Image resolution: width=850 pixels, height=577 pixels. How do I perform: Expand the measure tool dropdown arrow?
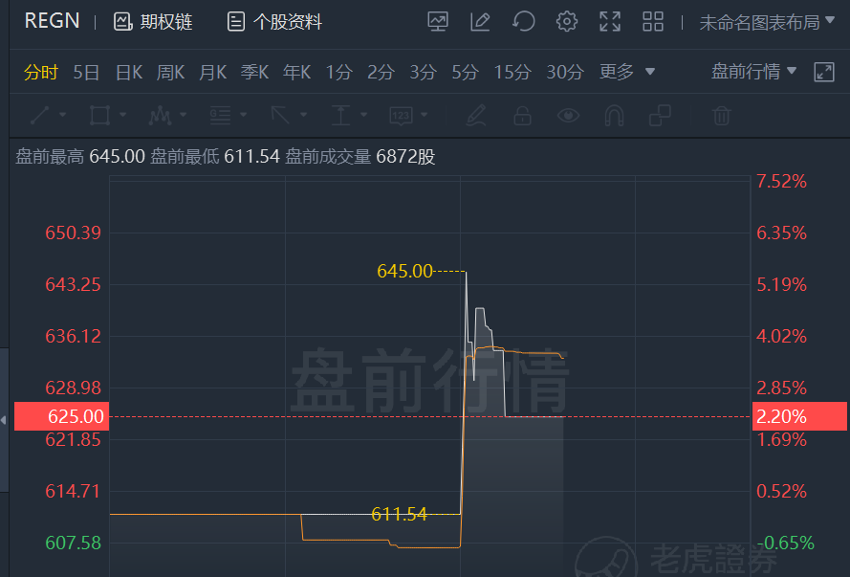tap(363, 115)
